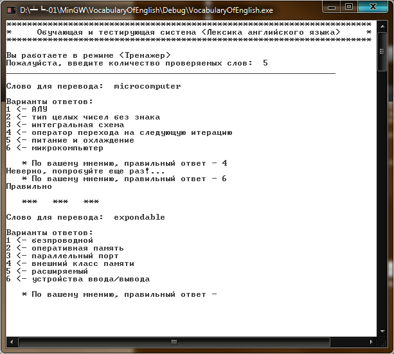
Task: Click the word 'expondable' to translate
Action: pos(139,217)
